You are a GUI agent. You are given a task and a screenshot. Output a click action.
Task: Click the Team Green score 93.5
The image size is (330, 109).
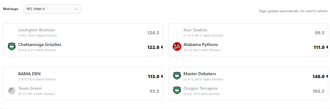click(x=154, y=91)
